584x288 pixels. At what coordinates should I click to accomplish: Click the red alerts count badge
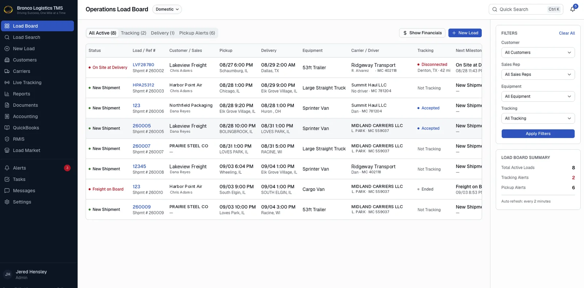coord(67,168)
